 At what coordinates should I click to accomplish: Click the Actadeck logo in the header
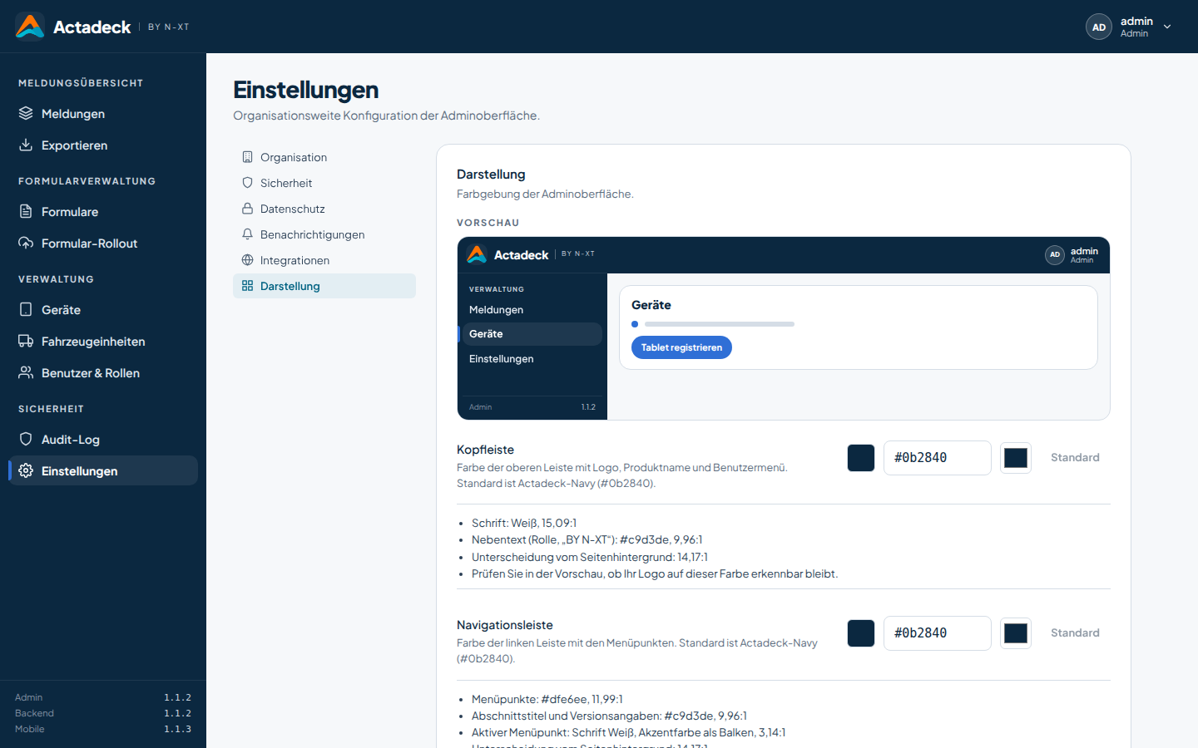coord(30,27)
